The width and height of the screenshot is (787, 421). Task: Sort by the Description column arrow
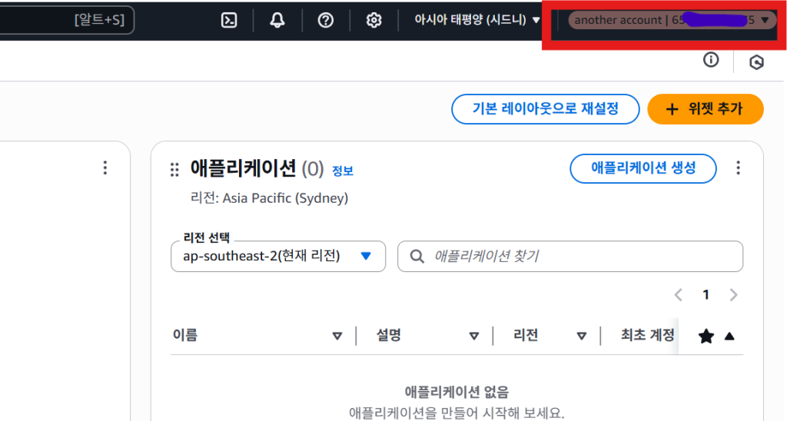pyautogui.click(x=473, y=336)
